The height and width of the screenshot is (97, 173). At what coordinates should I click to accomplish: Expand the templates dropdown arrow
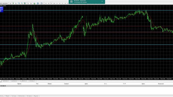coord(43,4)
